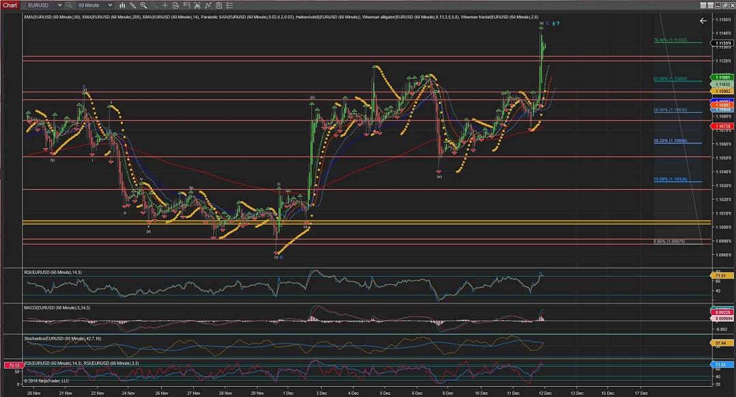Click the 3 Dec date label

pyautogui.click(x=321, y=393)
